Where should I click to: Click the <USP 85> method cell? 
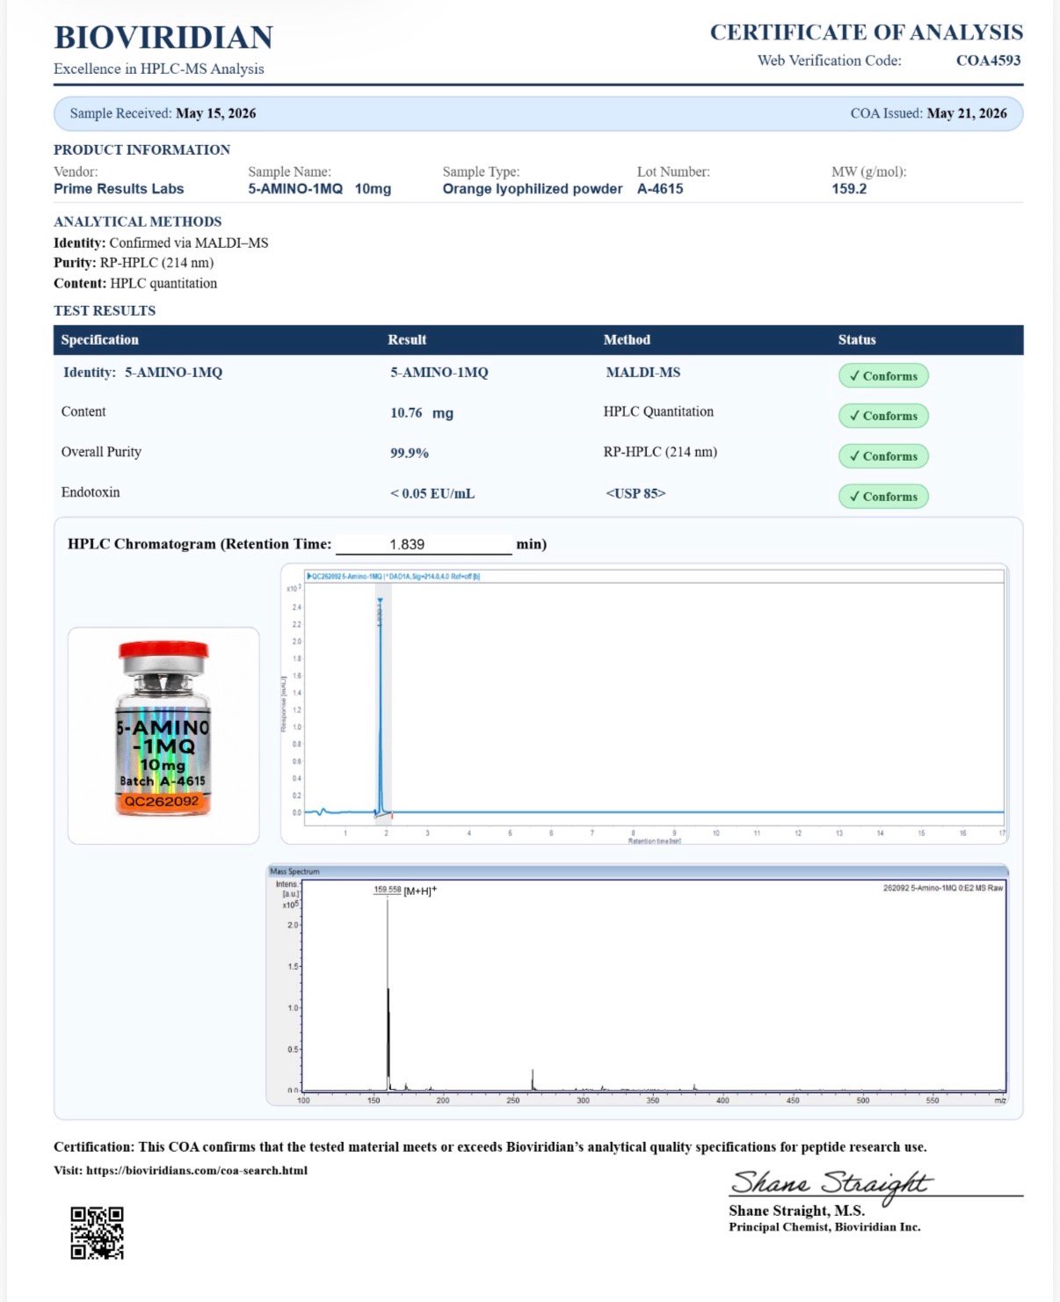tap(635, 493)
